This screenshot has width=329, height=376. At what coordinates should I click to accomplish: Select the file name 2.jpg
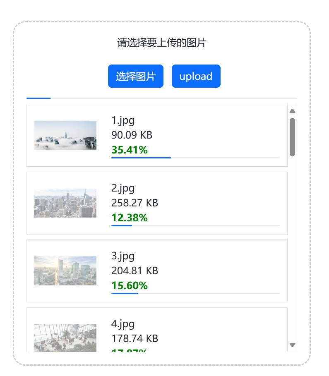(123, 189)
